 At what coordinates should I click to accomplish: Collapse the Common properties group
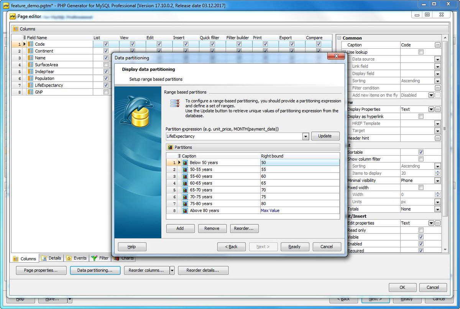pos(339,38)
